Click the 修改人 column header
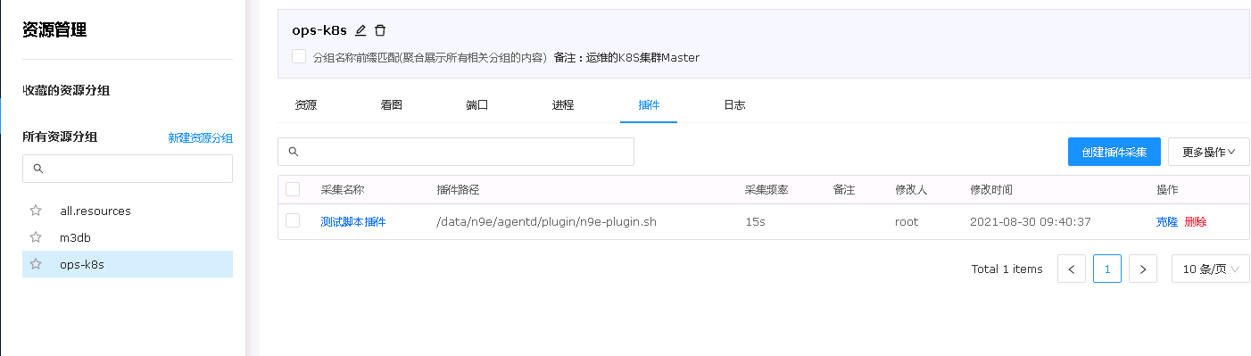The height and width of the screenshot is (356, 1251). click(x=911, y=190)
